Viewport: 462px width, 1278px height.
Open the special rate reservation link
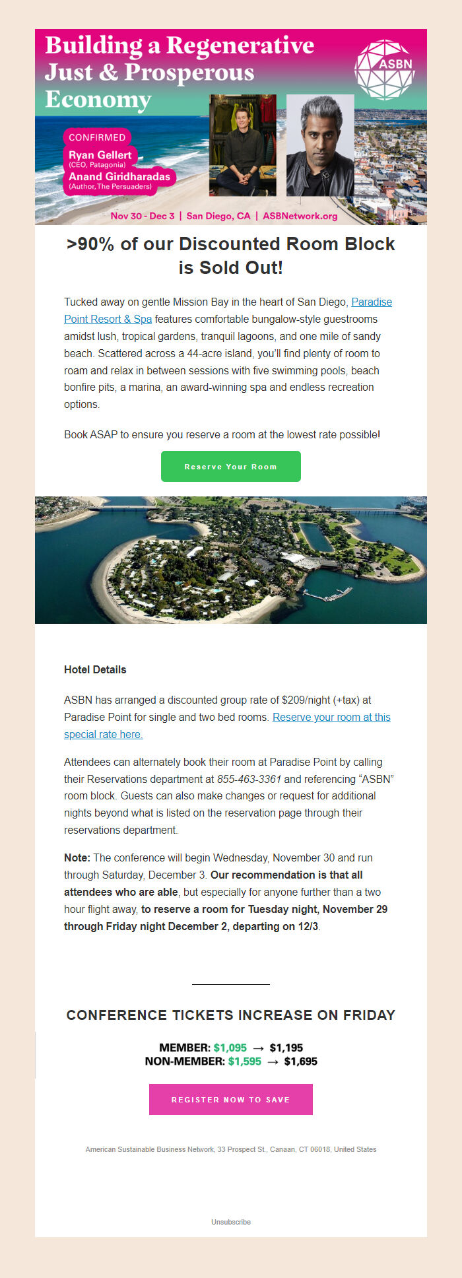coord(330,718)
